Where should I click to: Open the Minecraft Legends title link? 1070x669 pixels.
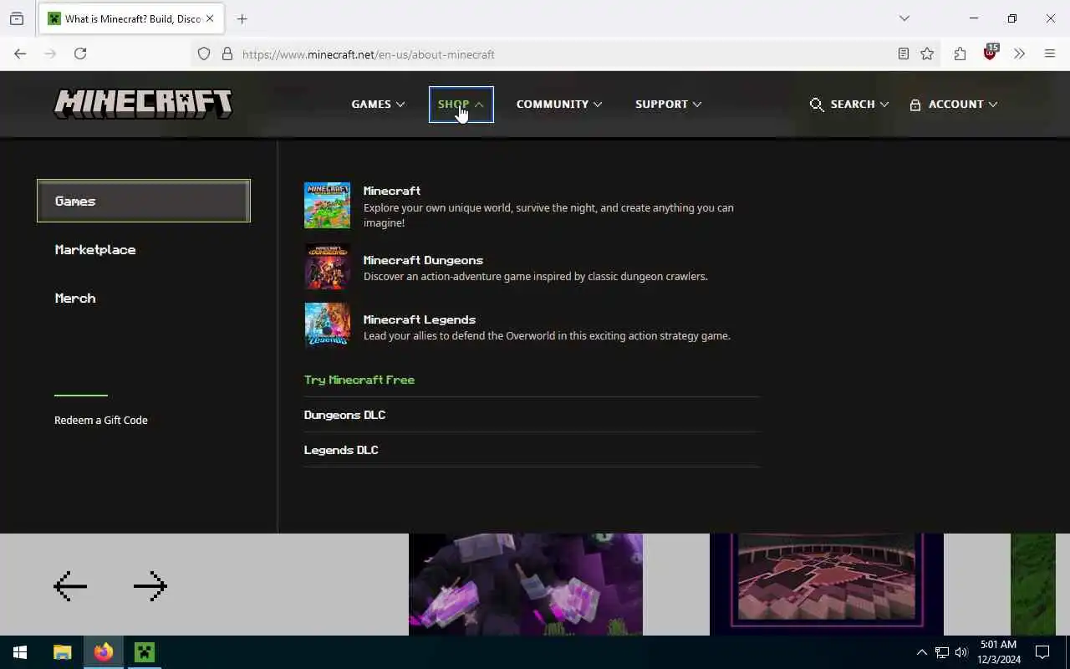pos(420,319)
